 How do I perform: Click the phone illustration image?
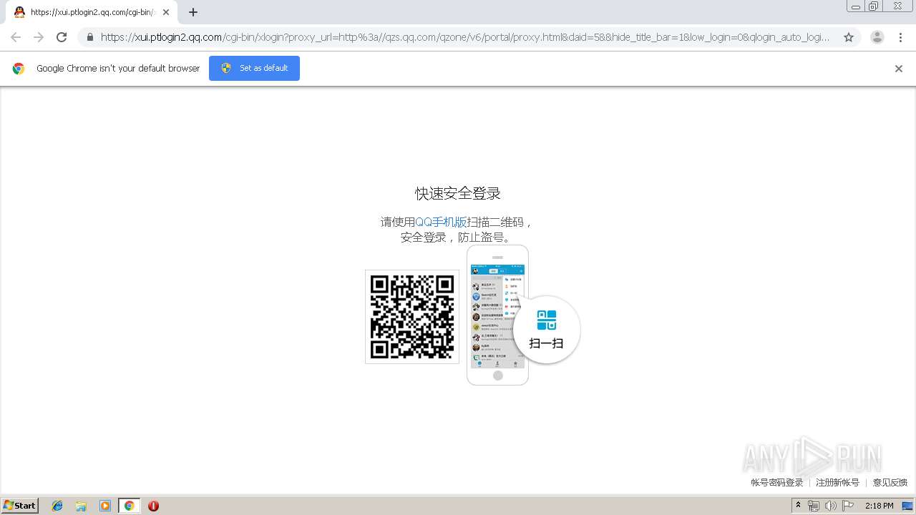[x=497, y=315]
